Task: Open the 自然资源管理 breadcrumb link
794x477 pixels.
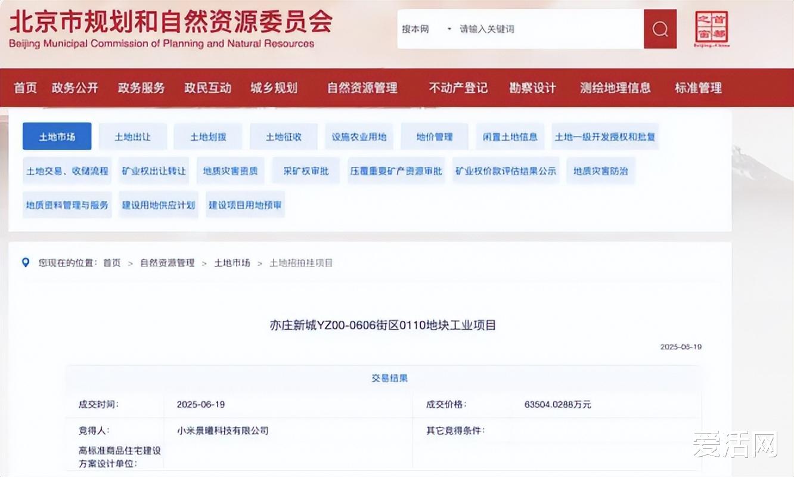Action: (167, 262)
